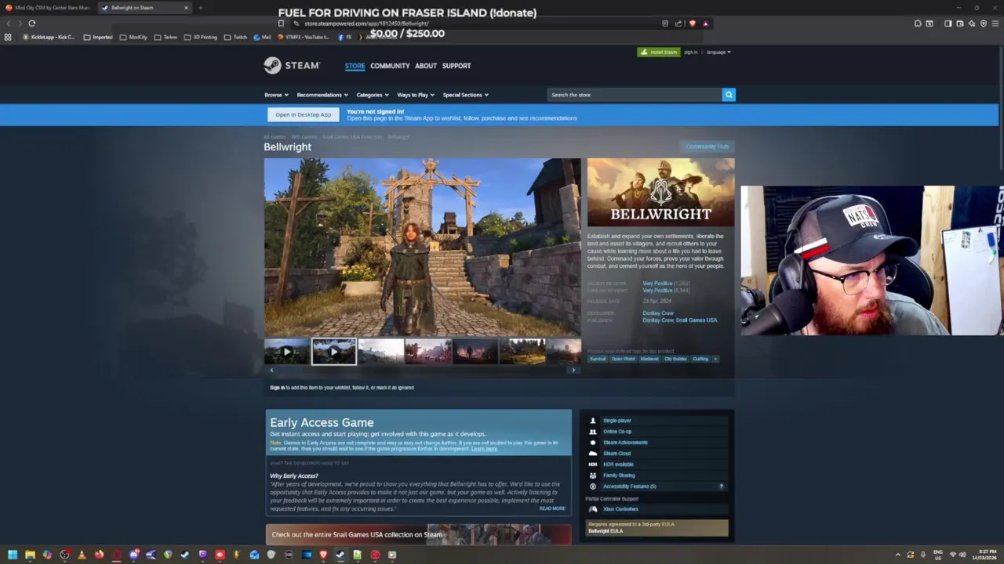The height and width of the screenshot is (564, 1004).
Task: Open the Ways to Play dropdown
Action: pos(416,95)
